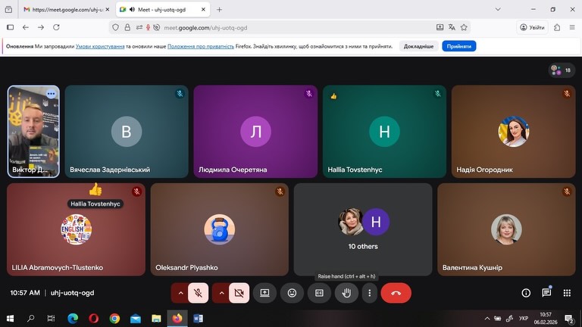Click the red Leave call button
The height and width of the screenshot is (327, 582).
[x=396, y=292]
